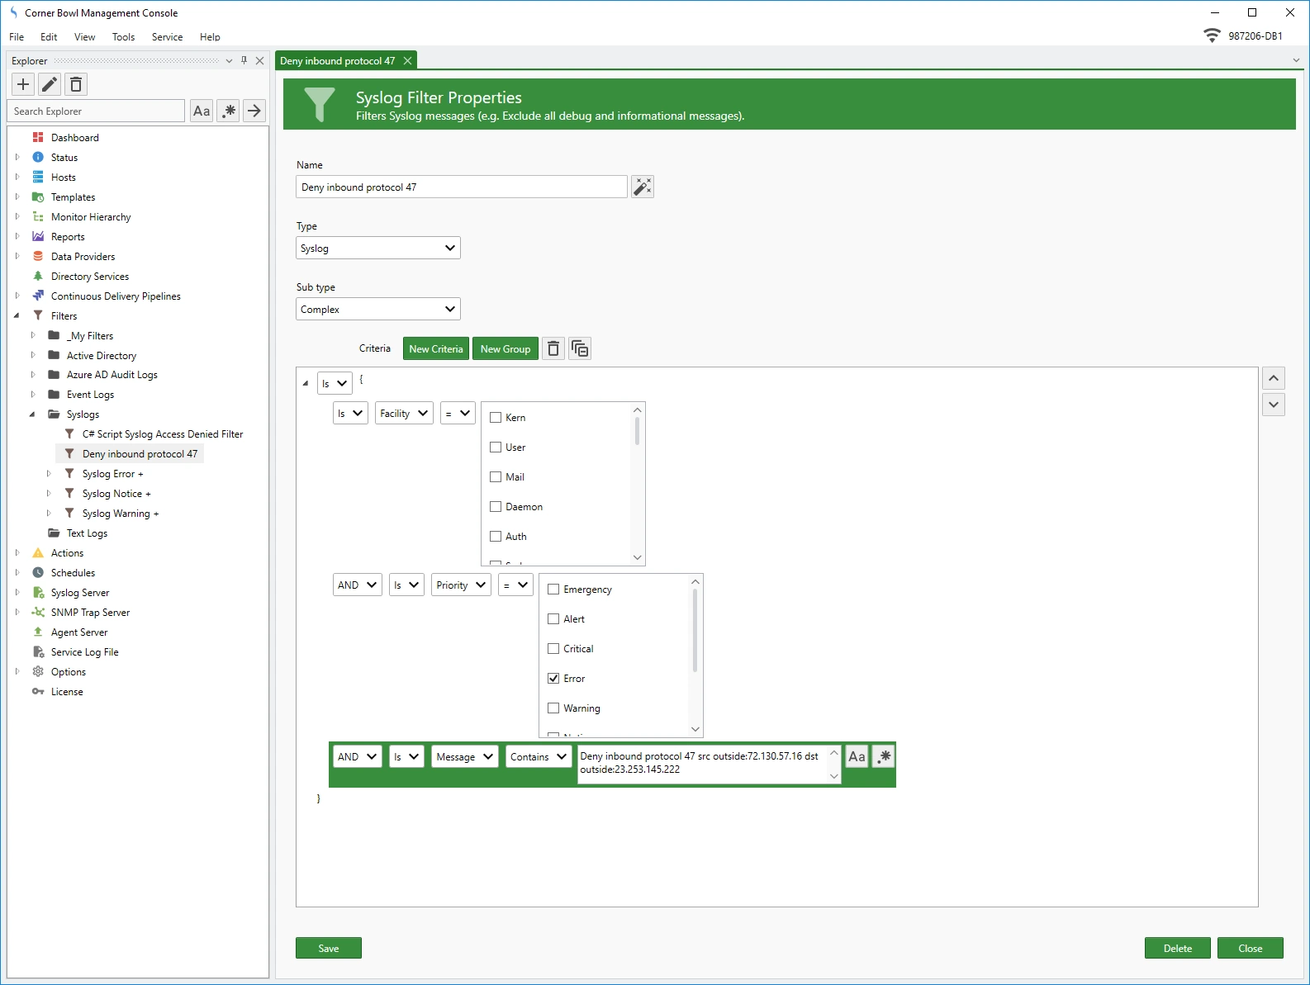
Task: Click the pencil edit icon in Explorer
Action: coord(50,84)
